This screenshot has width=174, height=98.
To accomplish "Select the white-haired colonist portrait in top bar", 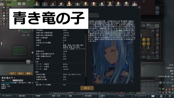I will (x=126, y=4).
